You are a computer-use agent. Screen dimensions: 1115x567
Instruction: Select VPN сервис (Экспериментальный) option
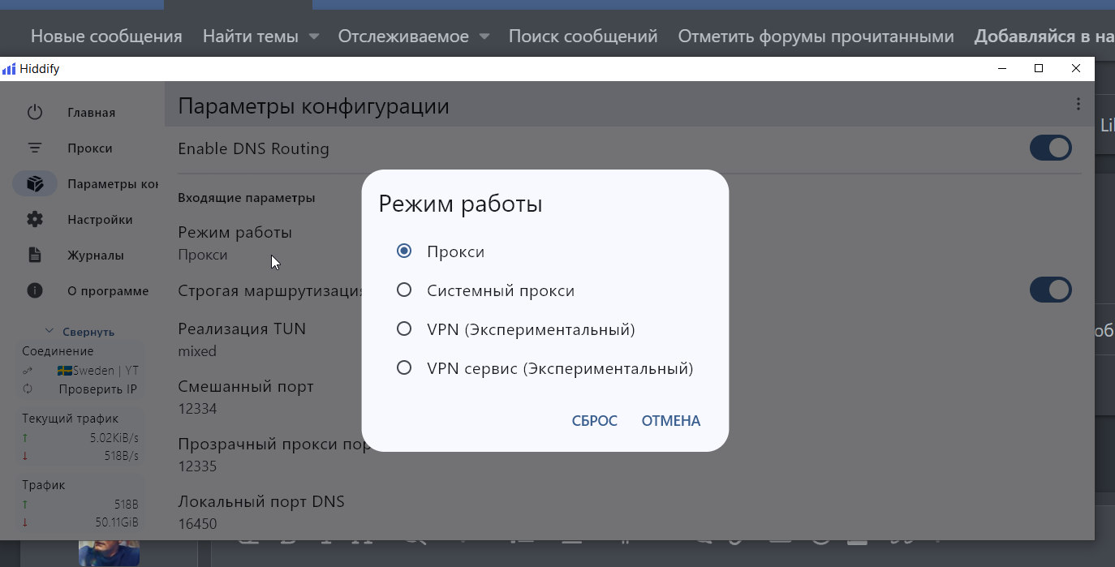coord(404,368)
